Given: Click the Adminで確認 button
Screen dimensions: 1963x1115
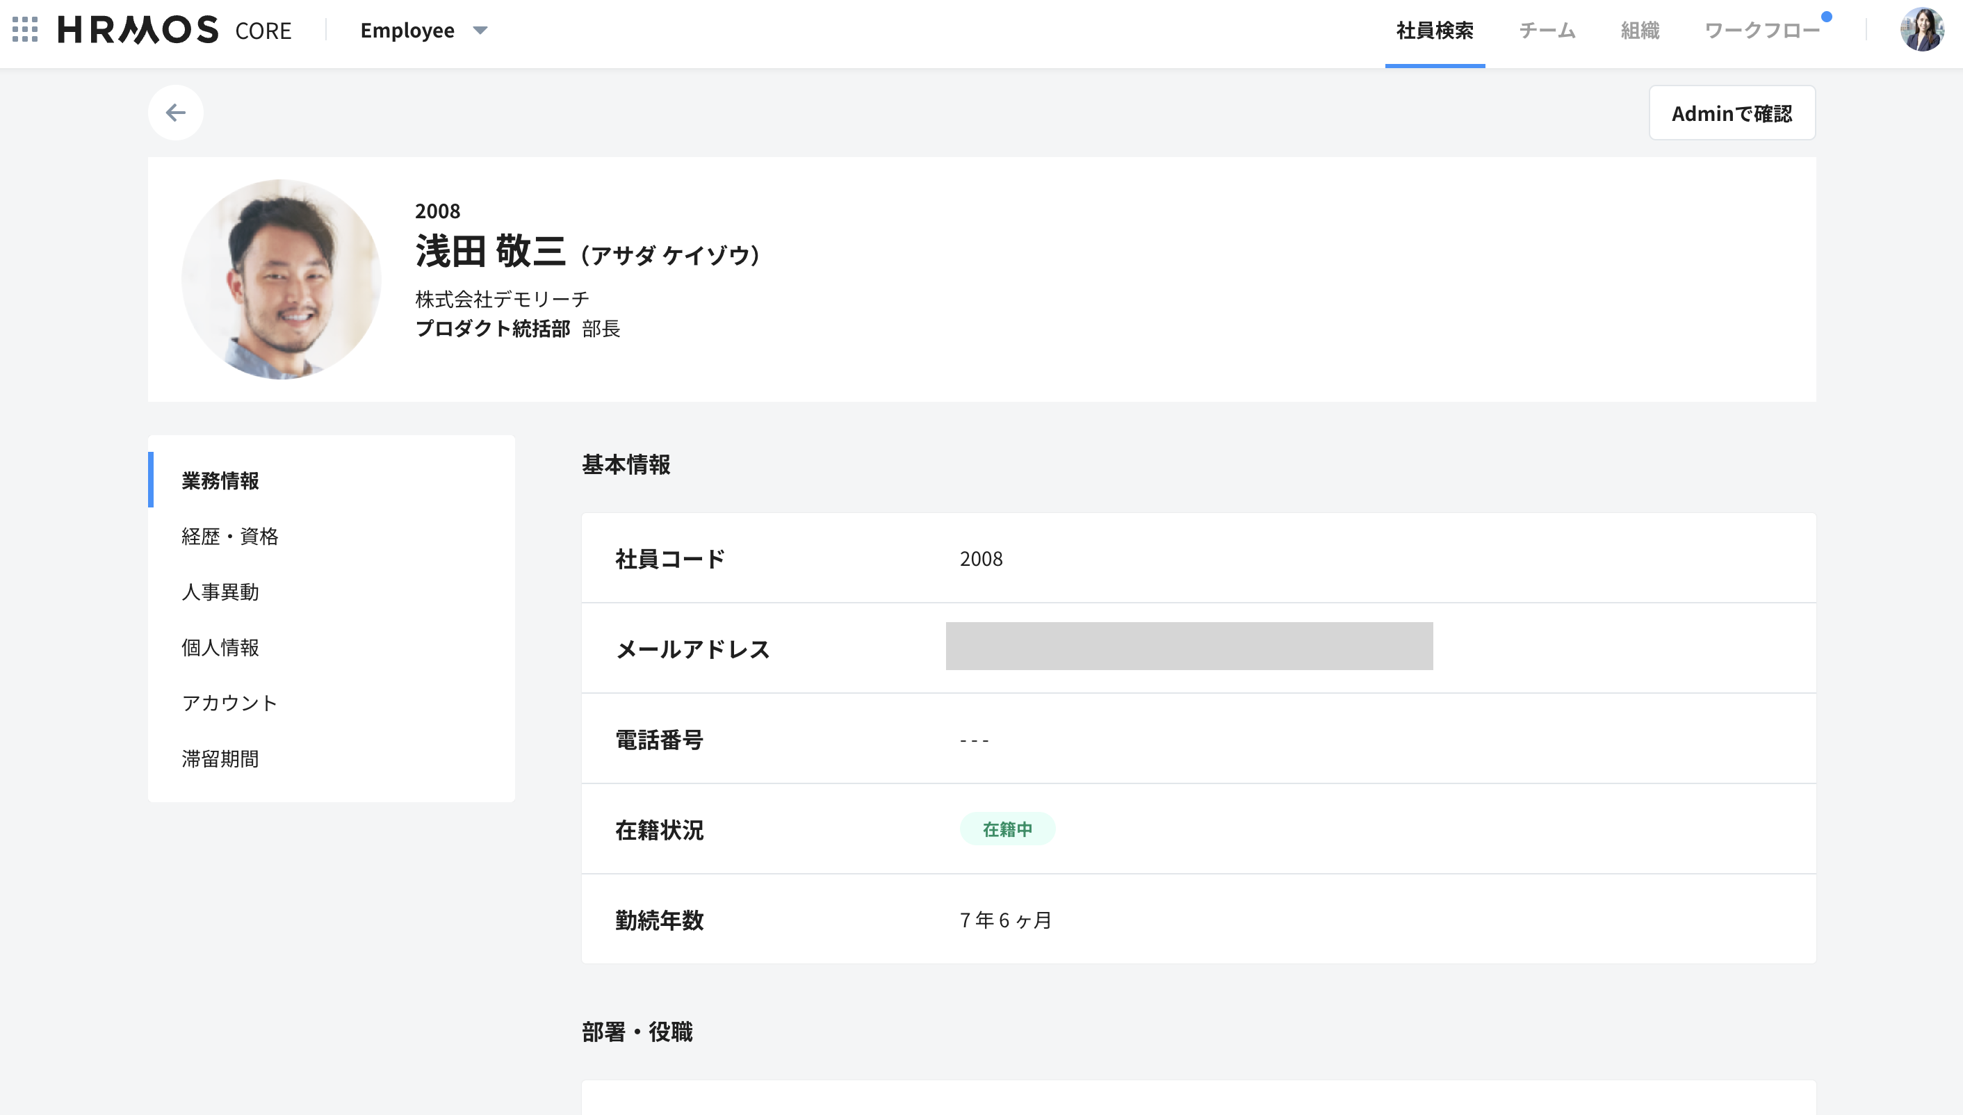Looking at the screenshot, I should point(1731,113).
